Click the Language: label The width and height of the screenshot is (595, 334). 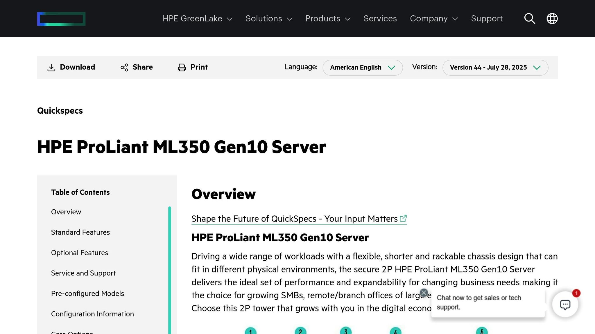pos(301,67)
